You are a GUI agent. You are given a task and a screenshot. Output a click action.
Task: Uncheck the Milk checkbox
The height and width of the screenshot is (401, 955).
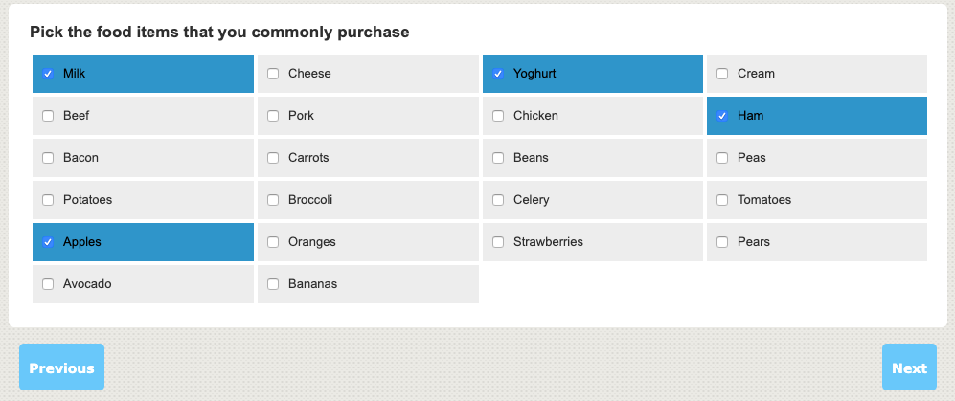pyautogui.click(x=48, y=74)
